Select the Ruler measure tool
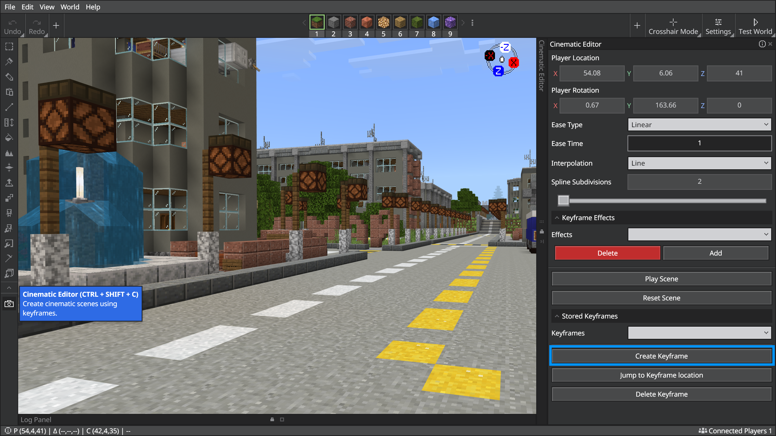Viewport: 776px width, 436px height. (x=9, y=122)
